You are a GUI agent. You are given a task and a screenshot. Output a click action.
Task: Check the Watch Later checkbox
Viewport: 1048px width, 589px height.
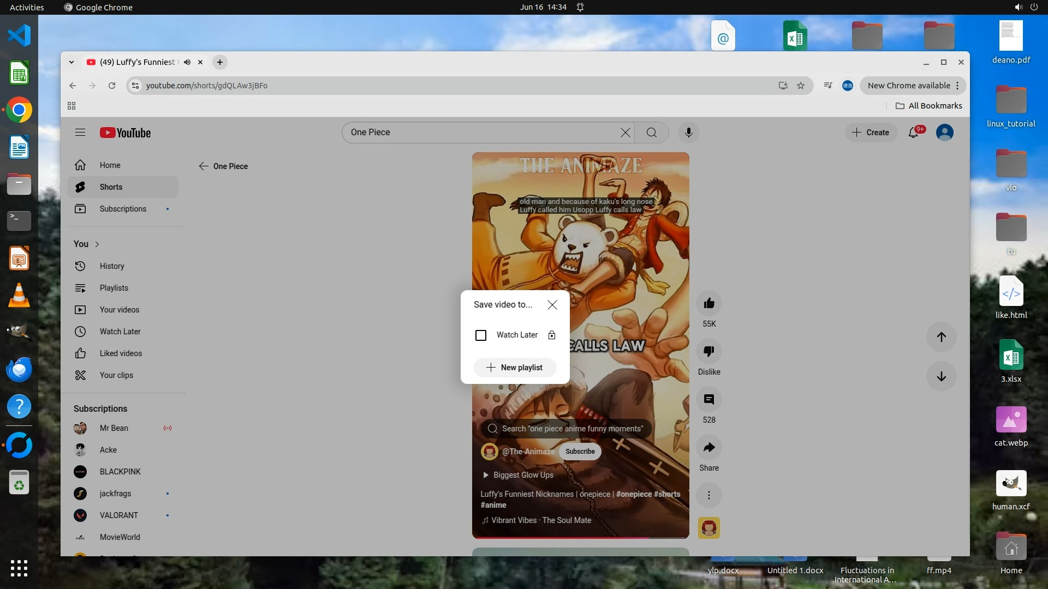tap(481, 335)
